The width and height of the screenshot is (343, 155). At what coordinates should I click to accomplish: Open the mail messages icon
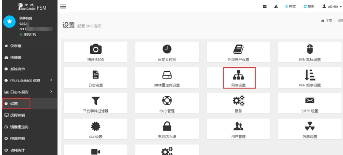[x=265, y=6]
